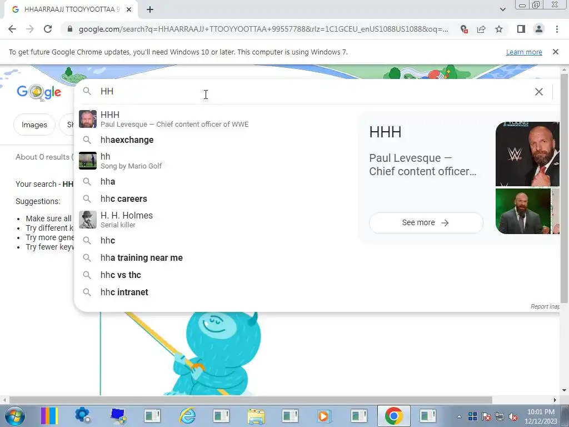Click the Google doodle logo

[39, 92]
